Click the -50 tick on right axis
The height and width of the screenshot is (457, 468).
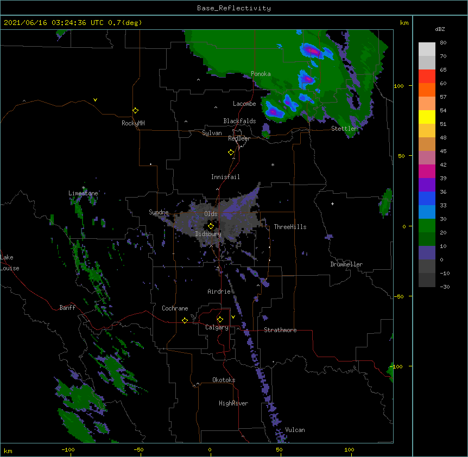click(399, 296)
